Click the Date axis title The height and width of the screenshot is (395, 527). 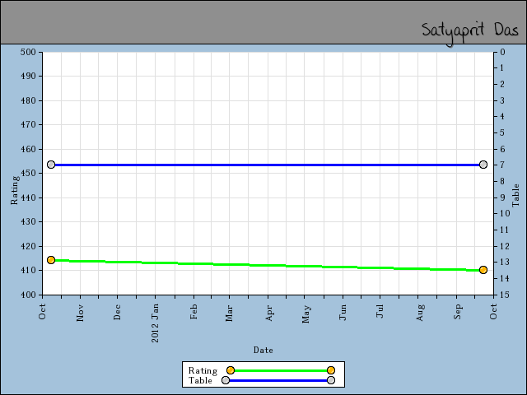pyautogui.click(x=263, y=350)
